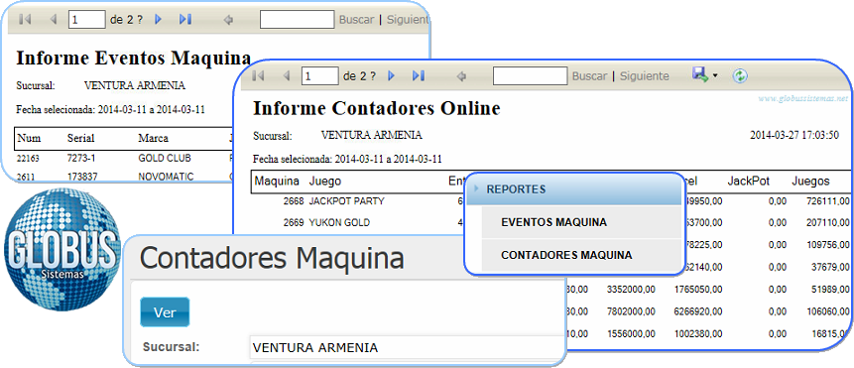The image size is (854, 368).
Task: Click JackPot column header
Action: (748, 182)
